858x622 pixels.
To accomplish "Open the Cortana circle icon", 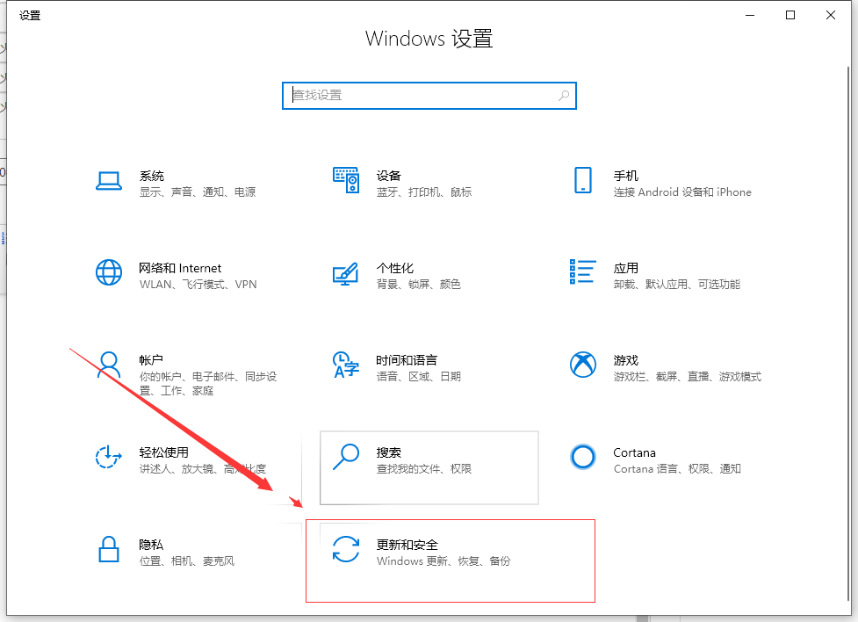I will point(583,457).
